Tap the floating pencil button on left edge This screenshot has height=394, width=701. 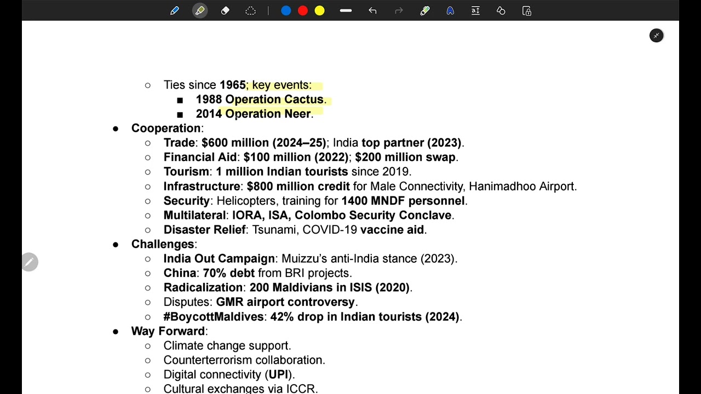coord(30,262)
